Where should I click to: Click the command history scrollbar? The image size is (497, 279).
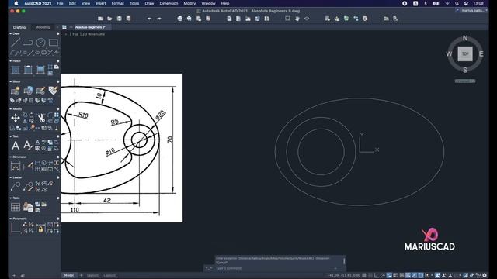344,261
